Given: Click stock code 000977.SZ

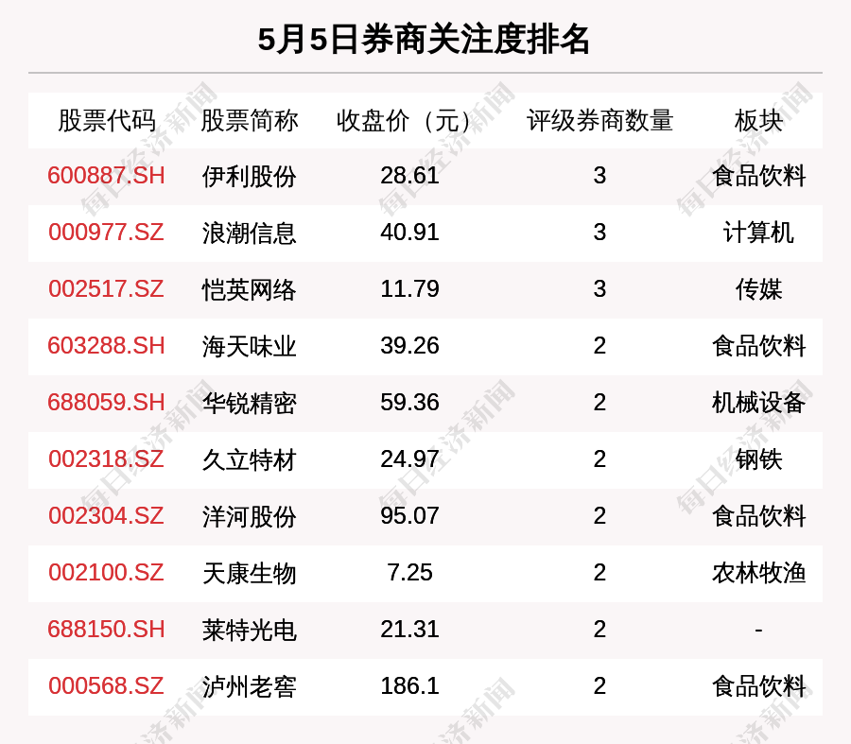Looking at the screenshot, I should pos(106,233).
